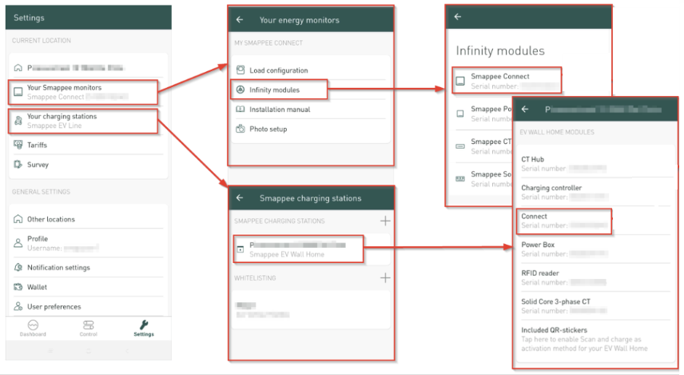Click the Installation manual book icon
This screenshot has height=375, width=684.
click(241, 109)
